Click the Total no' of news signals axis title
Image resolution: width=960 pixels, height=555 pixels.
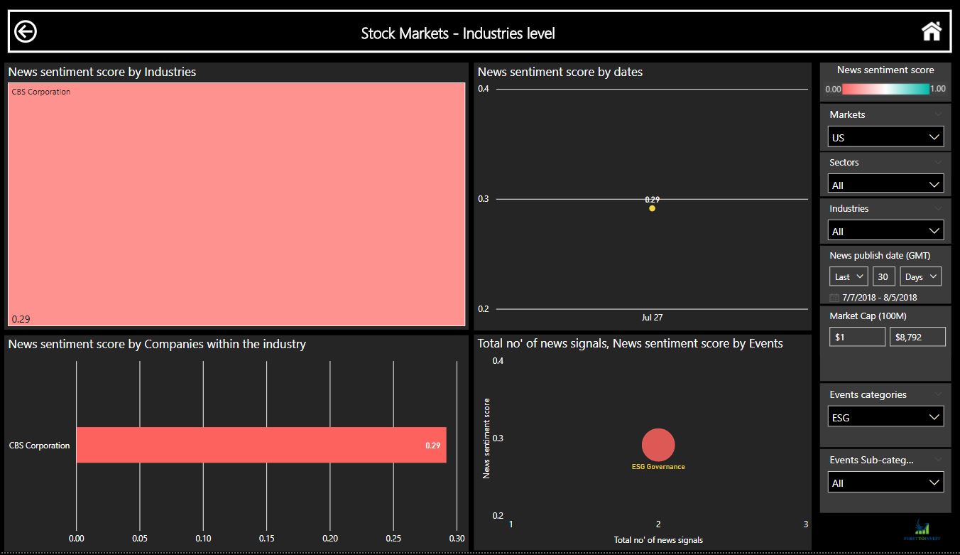(x=658, y=540)
